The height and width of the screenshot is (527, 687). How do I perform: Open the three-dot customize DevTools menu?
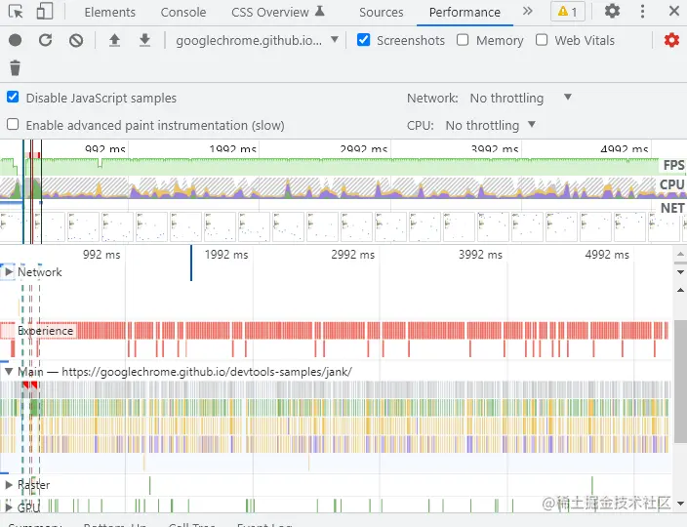642,12
